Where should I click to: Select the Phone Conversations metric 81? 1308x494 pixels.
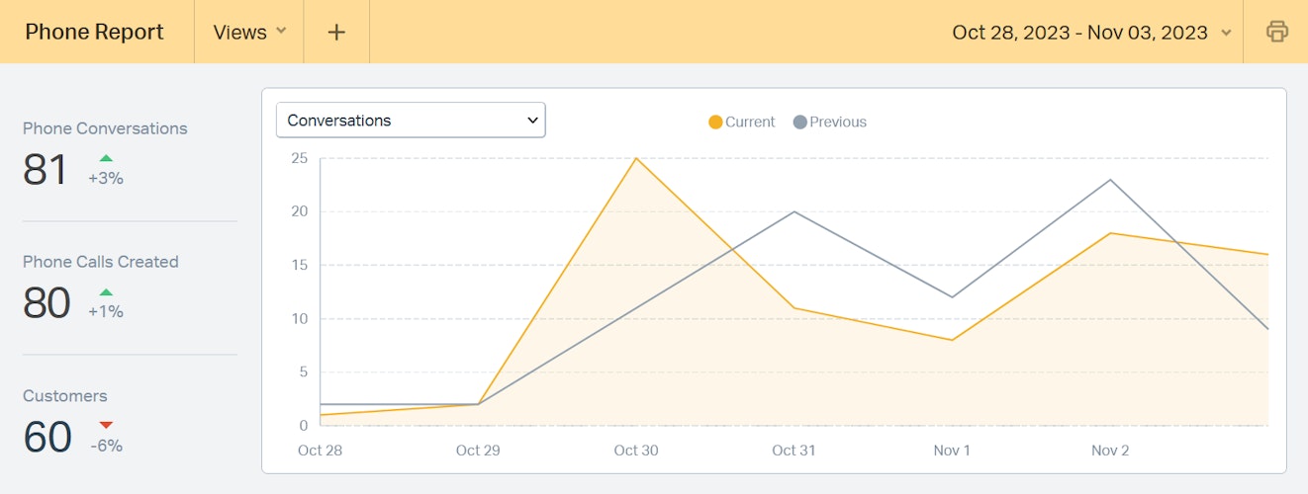[x=46, y=170]
